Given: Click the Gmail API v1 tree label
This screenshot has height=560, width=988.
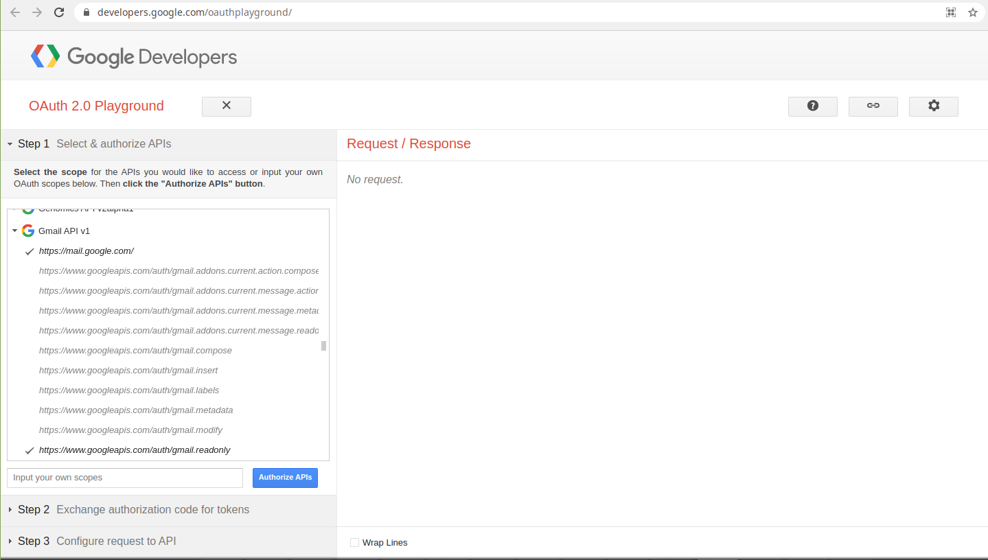Looking at the screenshot, I should tap(64, 231).
